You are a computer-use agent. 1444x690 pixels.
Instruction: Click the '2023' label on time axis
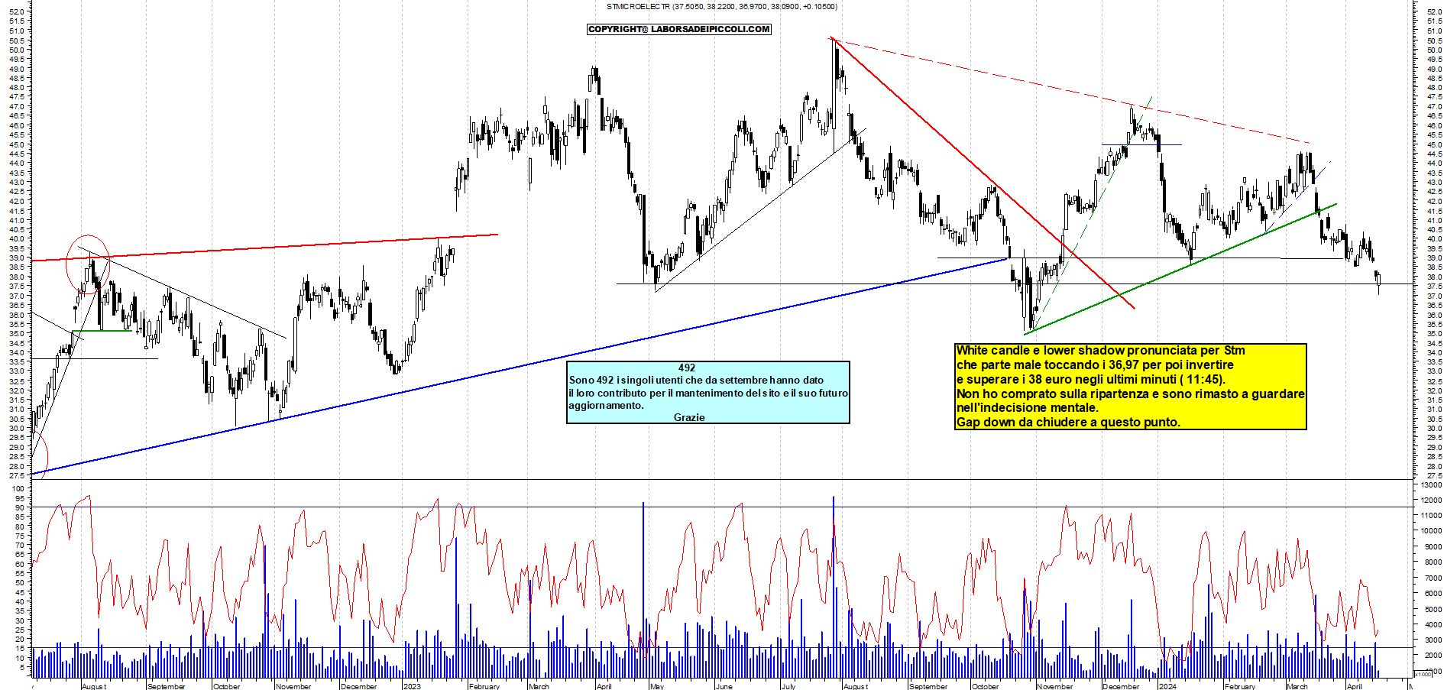[x=412, y=686]
